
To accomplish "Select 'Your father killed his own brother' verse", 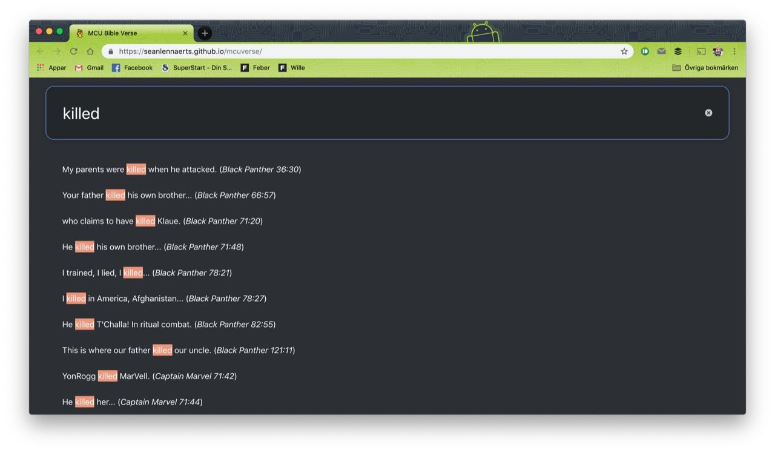I will click(x=169, y=195).
